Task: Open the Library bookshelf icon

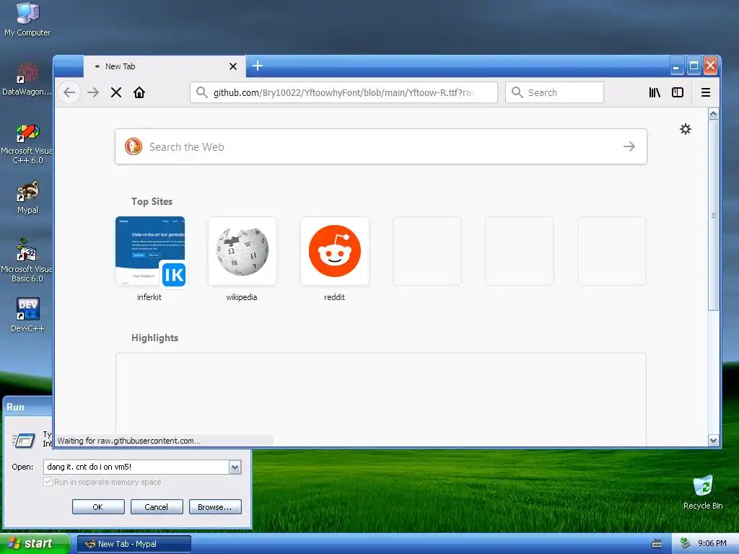Action: [x=655, y=92]
